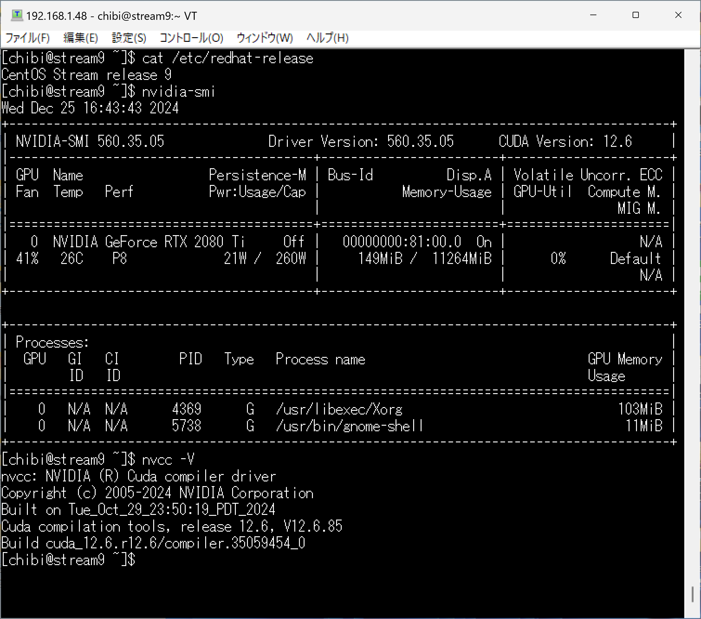The image size is (701, 619).
Task: Click the last empty shell prompt
Action: (69, 560)
